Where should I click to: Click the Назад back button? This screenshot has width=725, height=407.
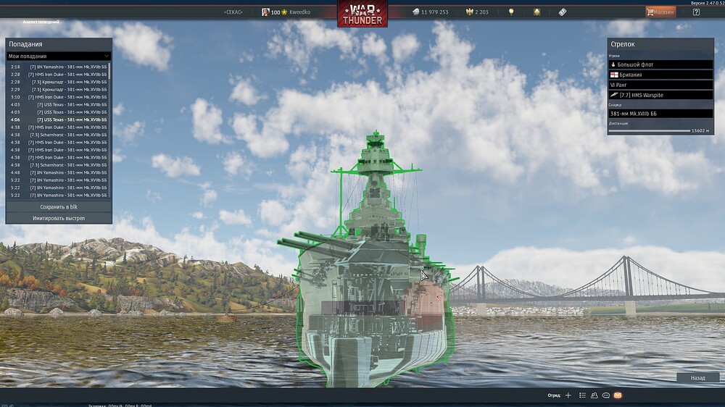[697, 378]
